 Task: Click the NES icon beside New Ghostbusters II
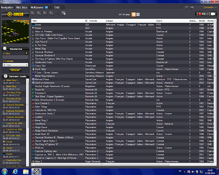coord(33,100)
